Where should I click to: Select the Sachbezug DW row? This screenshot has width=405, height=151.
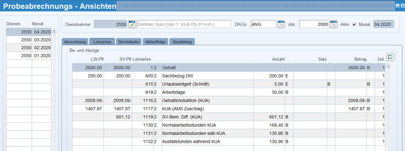pyautogui.click(x=228, y=76)
